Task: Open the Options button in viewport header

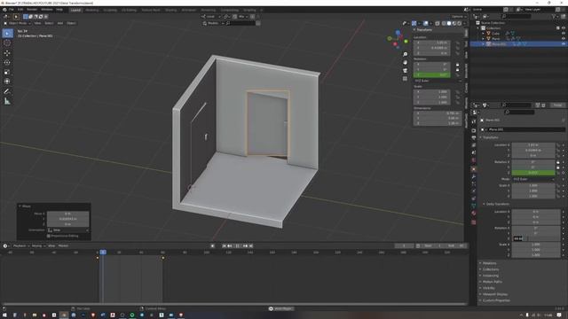Action: [458, 17]
